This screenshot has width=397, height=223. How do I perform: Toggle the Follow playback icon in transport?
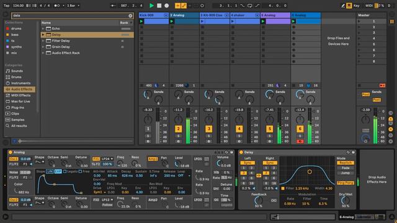(x=113, y=6)
